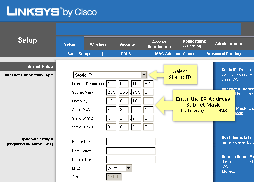Viewport: 254px width, 182px height.
Task: Click the MTU field label
Action: click(76, 168)
